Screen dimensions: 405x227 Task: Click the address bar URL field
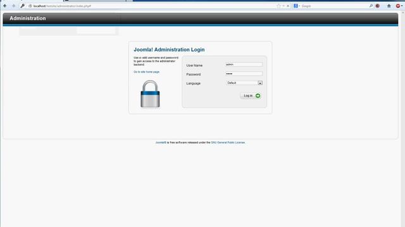point(153,6)
